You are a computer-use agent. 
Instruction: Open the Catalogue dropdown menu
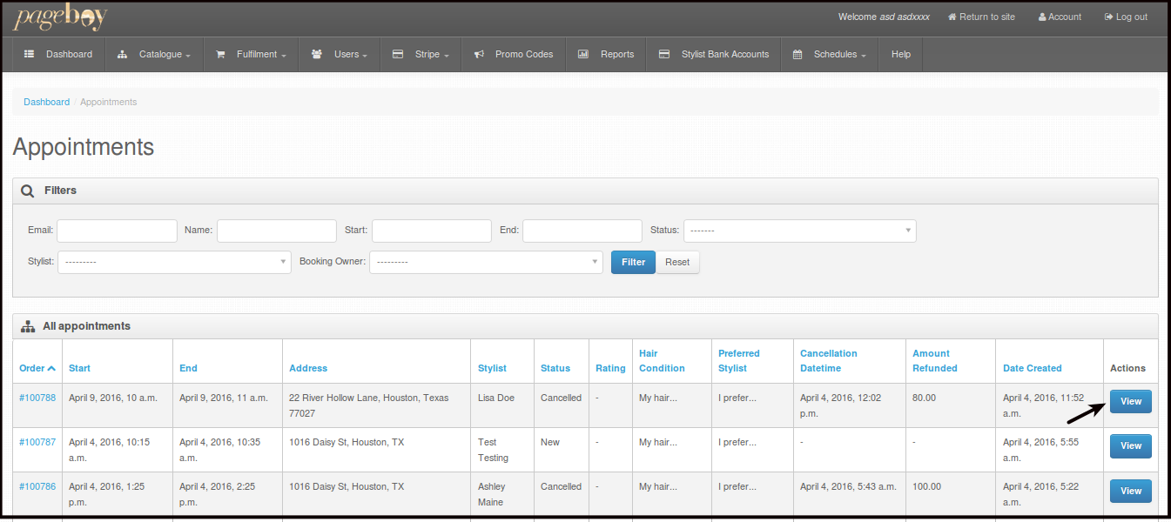tap(154, 54)
